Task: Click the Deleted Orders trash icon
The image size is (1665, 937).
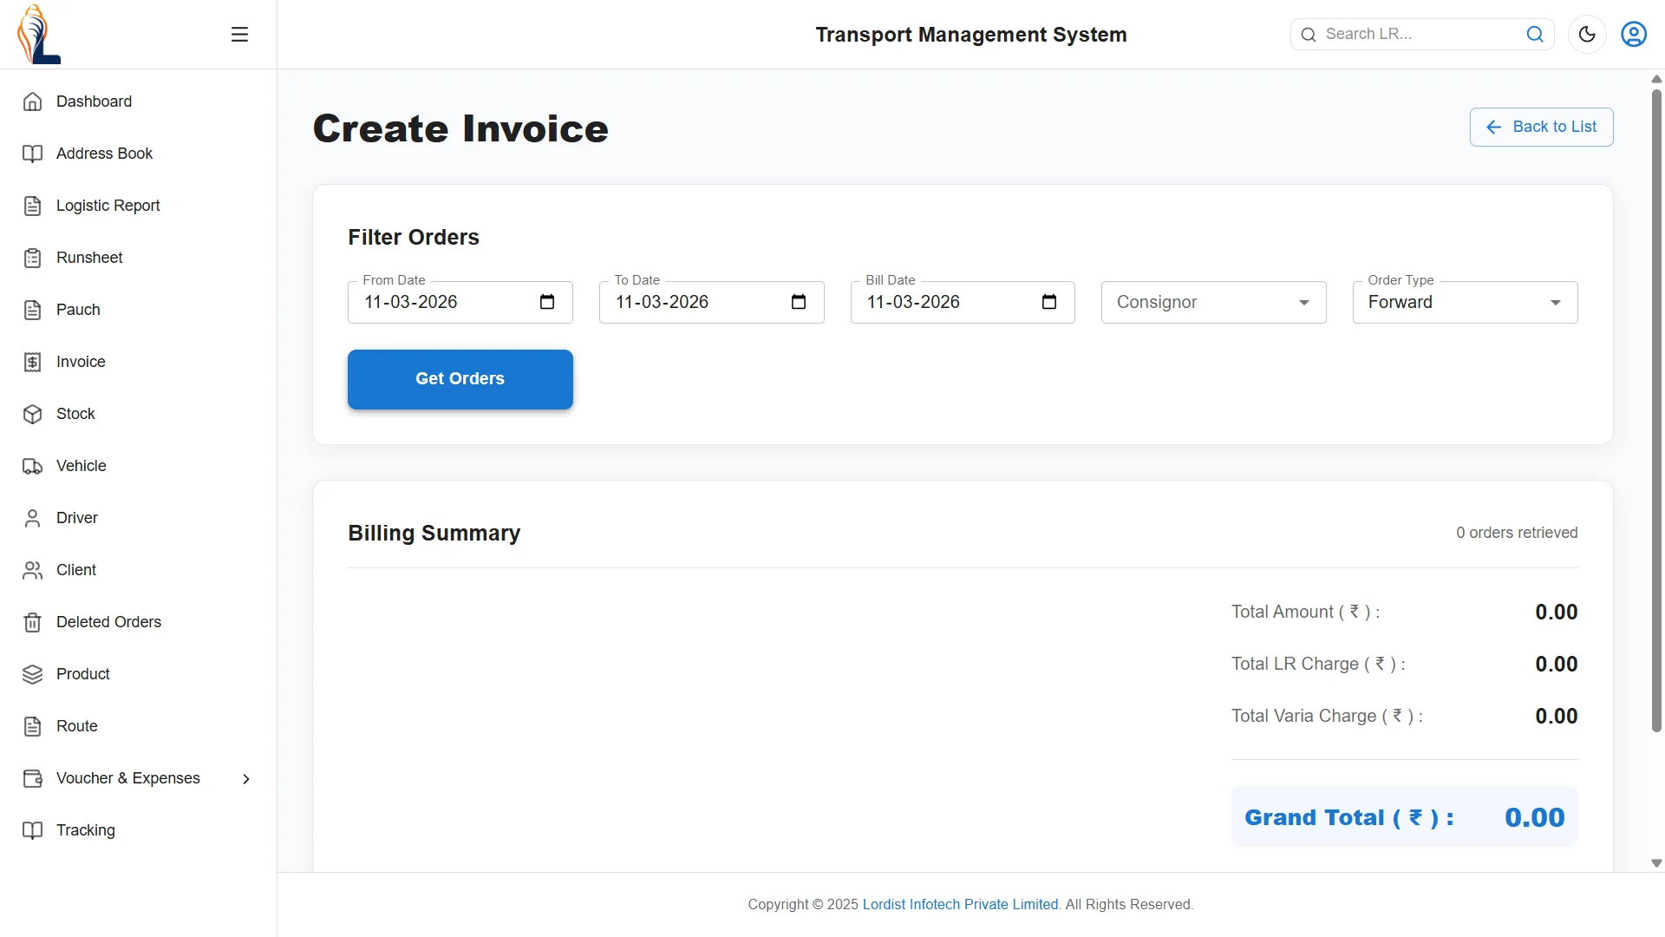Action: pos(32,622)
